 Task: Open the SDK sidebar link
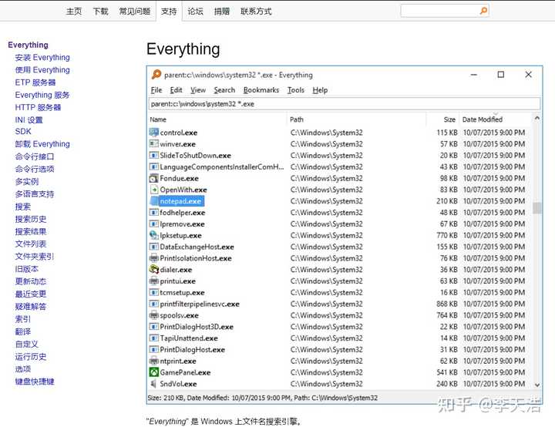pos(23,131)
